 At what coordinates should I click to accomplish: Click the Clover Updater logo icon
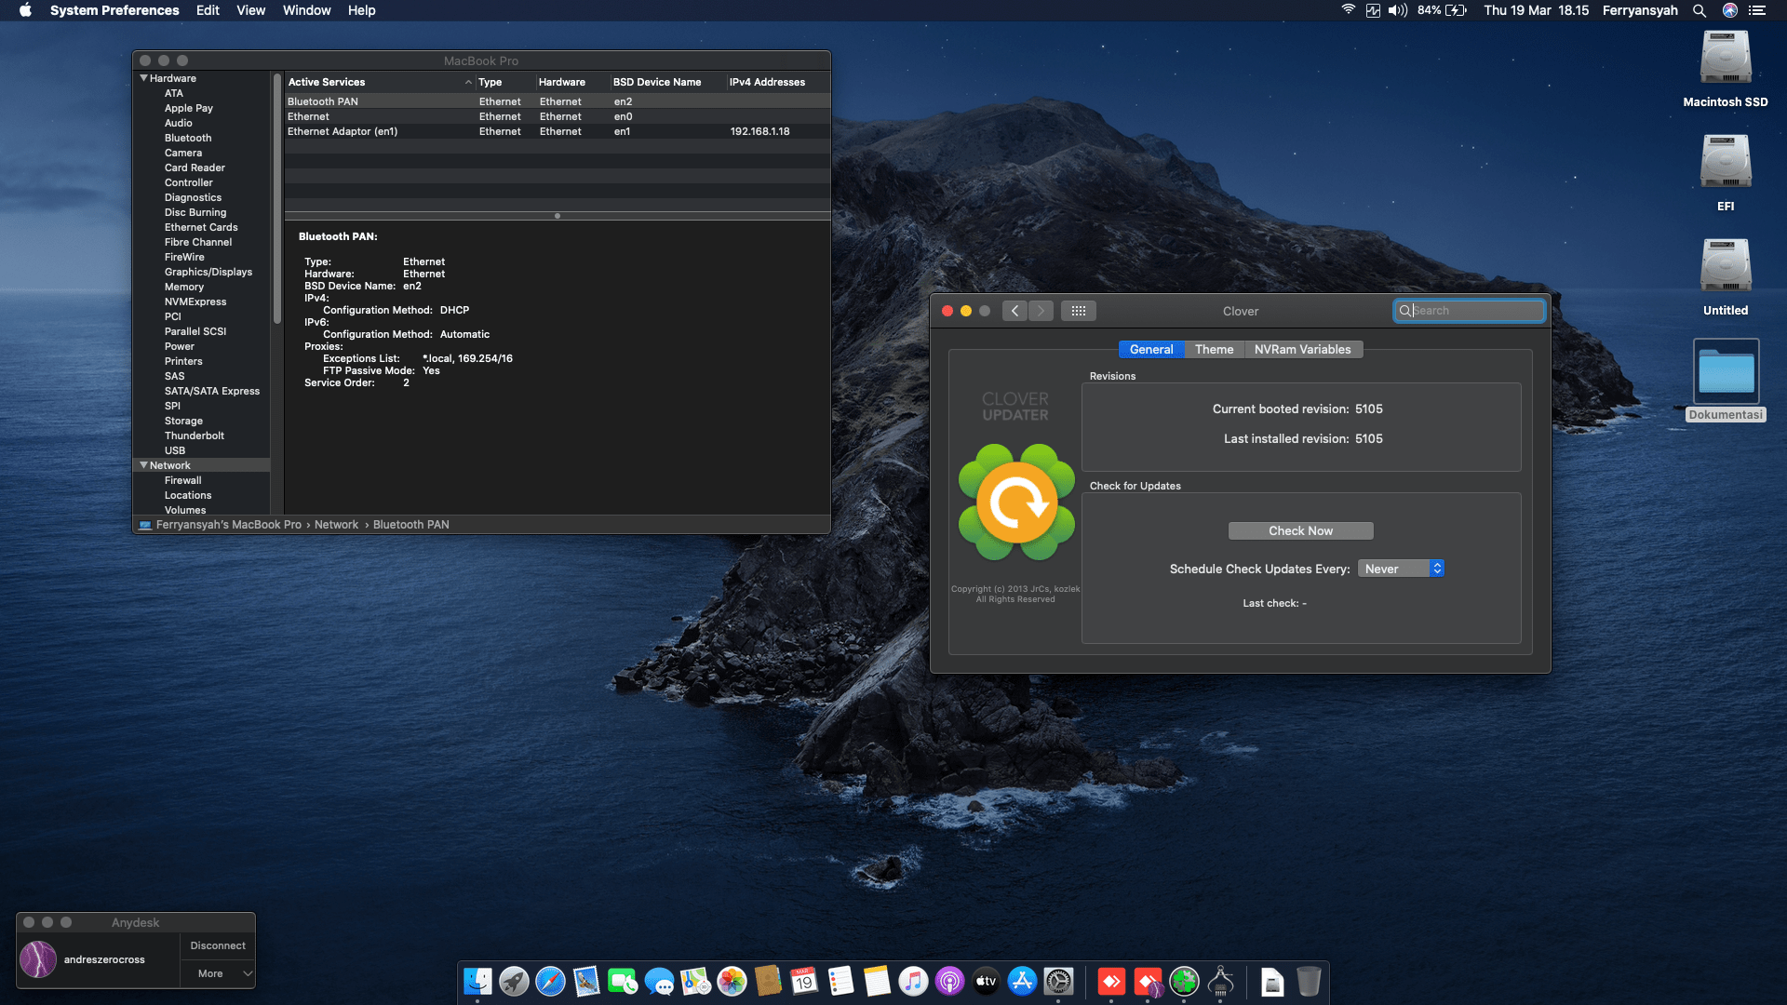1016,502
